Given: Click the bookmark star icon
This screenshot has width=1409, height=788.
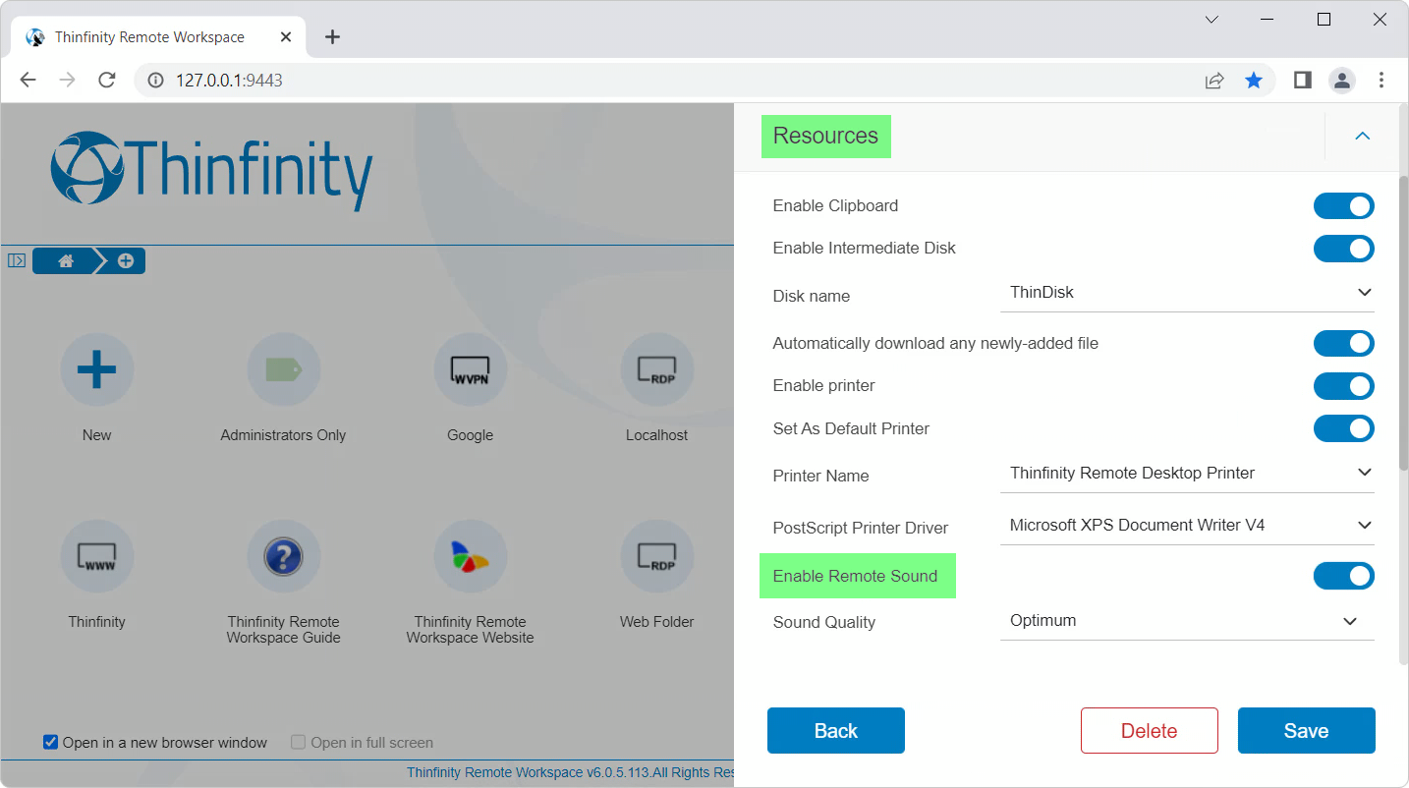Looking at the screenshot, I should click(1254, 81).
